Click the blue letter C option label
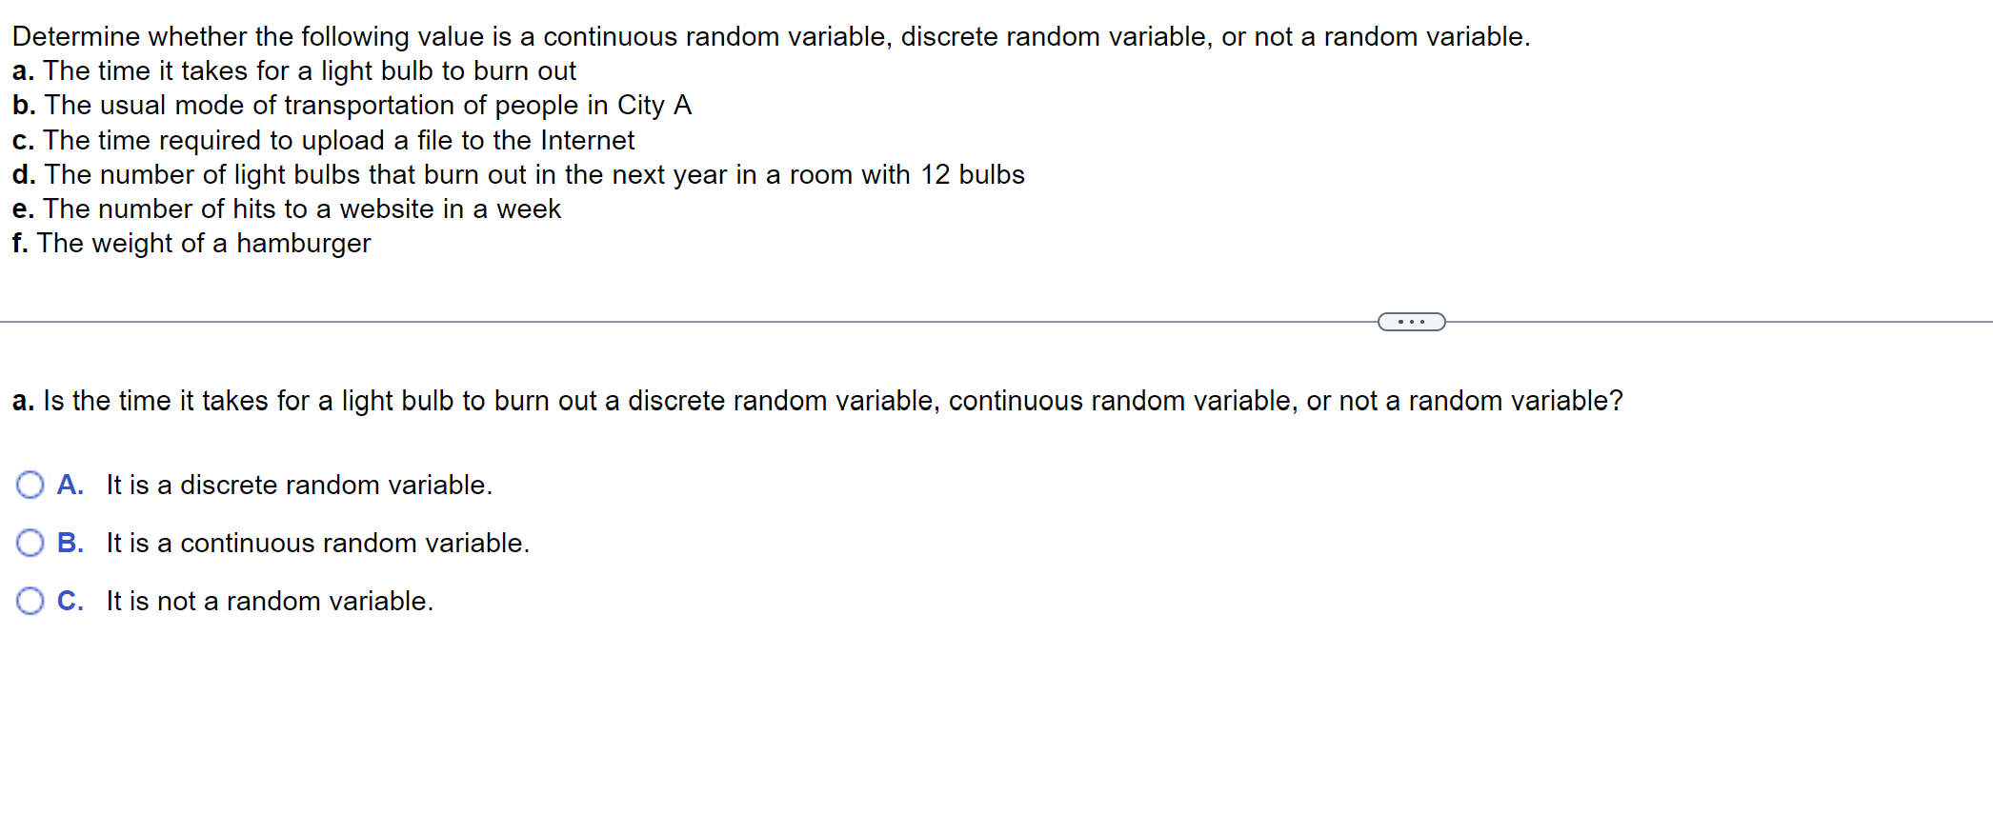Image resolution: width=1993 pixels, height=814 pixels. [70, 601]
